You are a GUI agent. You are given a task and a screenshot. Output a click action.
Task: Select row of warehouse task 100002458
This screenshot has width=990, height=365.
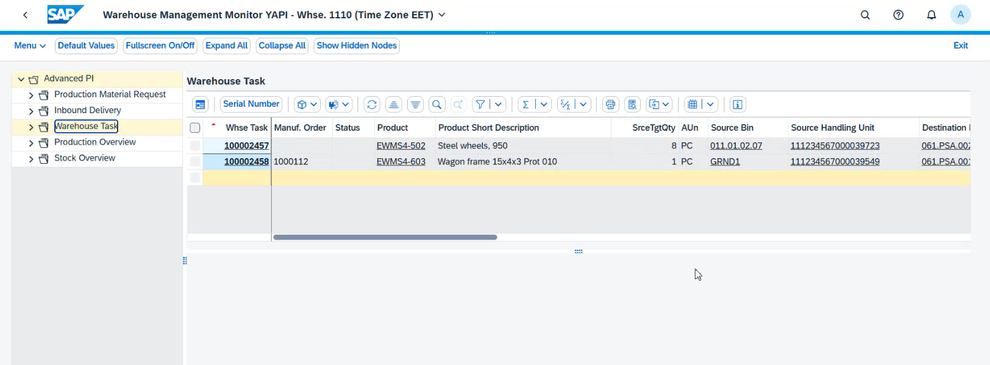tap(195, 162)
